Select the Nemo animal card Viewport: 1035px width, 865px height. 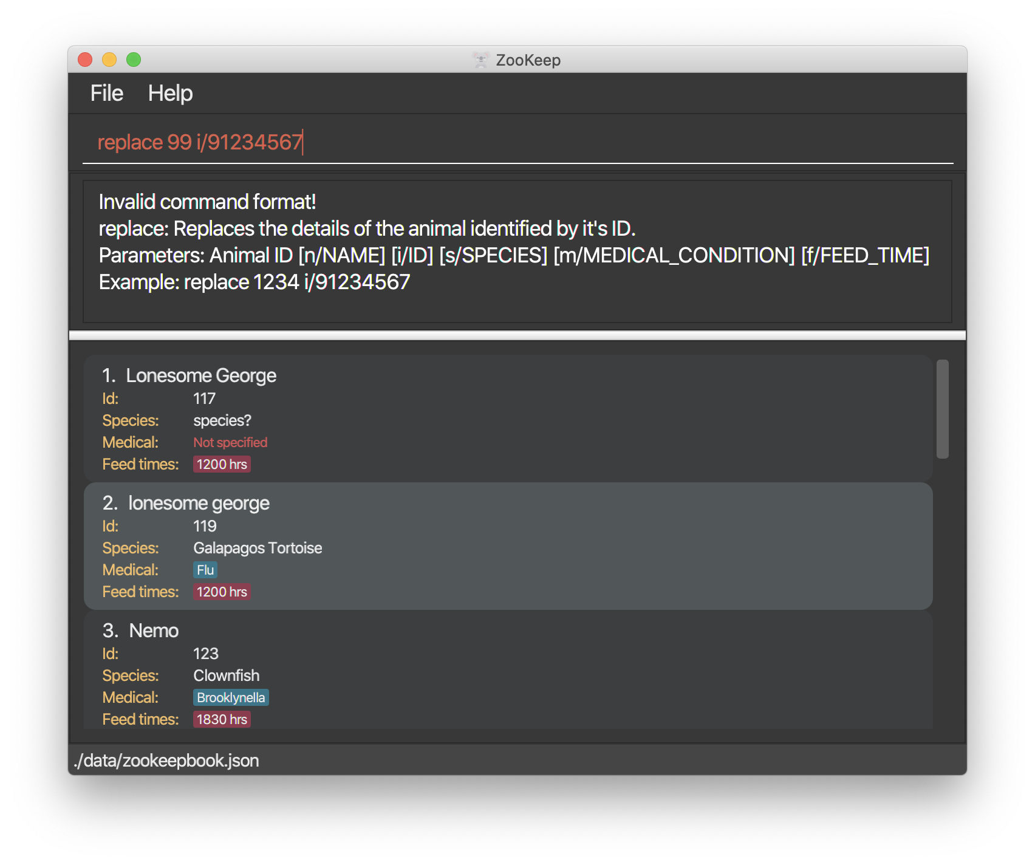(508, 671)
